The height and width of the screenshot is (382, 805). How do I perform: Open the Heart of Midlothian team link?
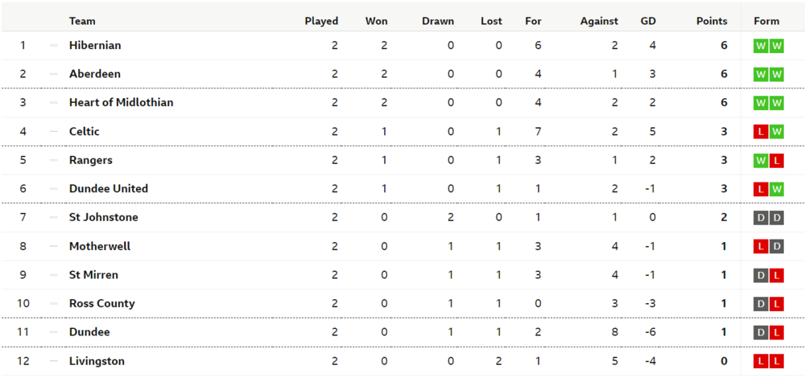point(121,103)
